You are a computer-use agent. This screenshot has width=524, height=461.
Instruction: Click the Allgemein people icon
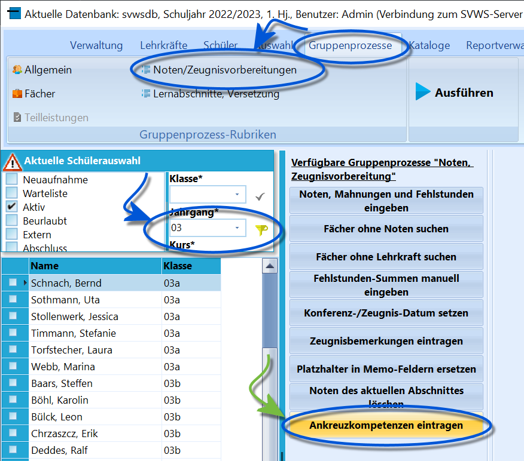click(17, 70)
